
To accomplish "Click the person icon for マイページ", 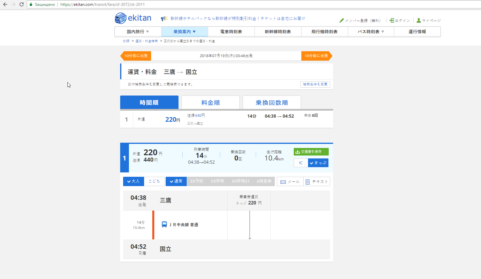I will pos(419,20).
